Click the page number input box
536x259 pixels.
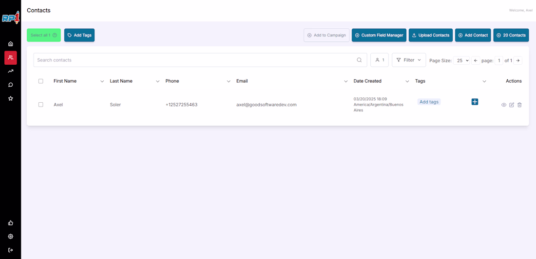coord(499,60)
